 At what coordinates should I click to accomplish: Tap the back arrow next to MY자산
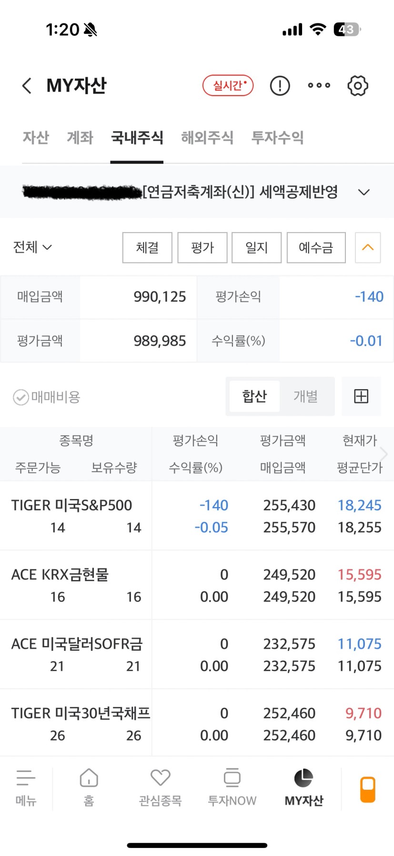click(27, 86)
